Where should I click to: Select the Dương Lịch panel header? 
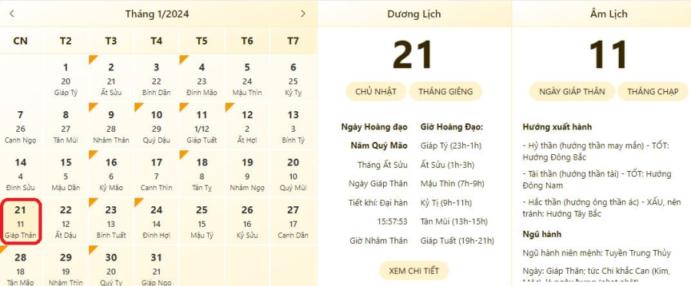pyautogui.click(x=415, y=14)
